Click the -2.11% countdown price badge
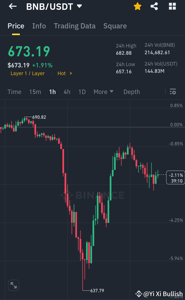Screen dimensions: 185x300 click(x=175, y=178)
